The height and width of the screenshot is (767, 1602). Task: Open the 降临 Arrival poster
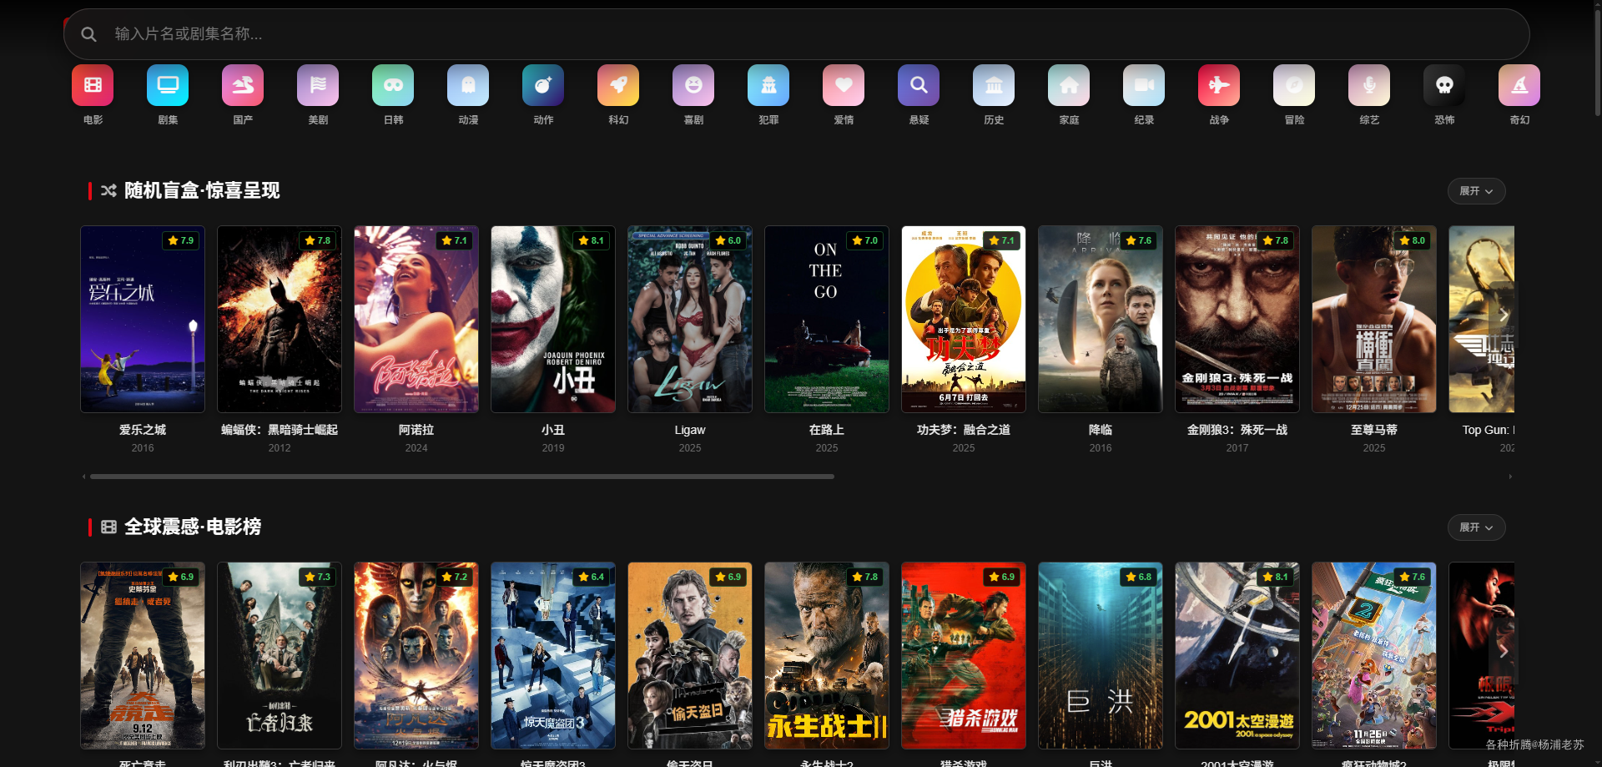pos(1101,319)
